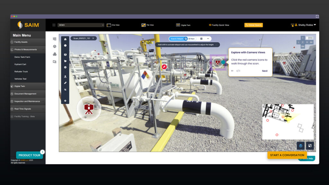Viewport: 329px width, 185px height.
Task: Click the globe icon near the minimap
Action: point(300,145)
